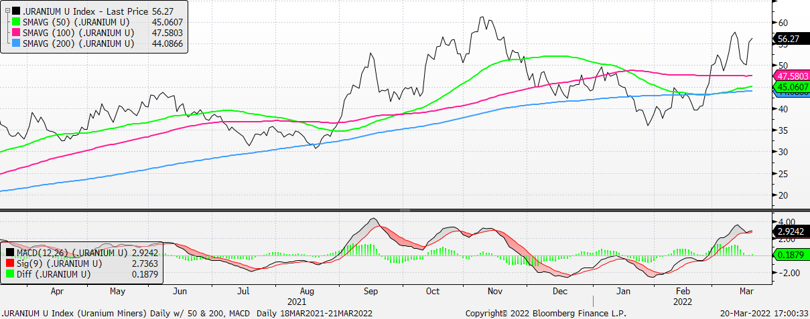Collapse the .URANIUM U Index legend tree
The image size is (810, 319).
pos(7,11)
